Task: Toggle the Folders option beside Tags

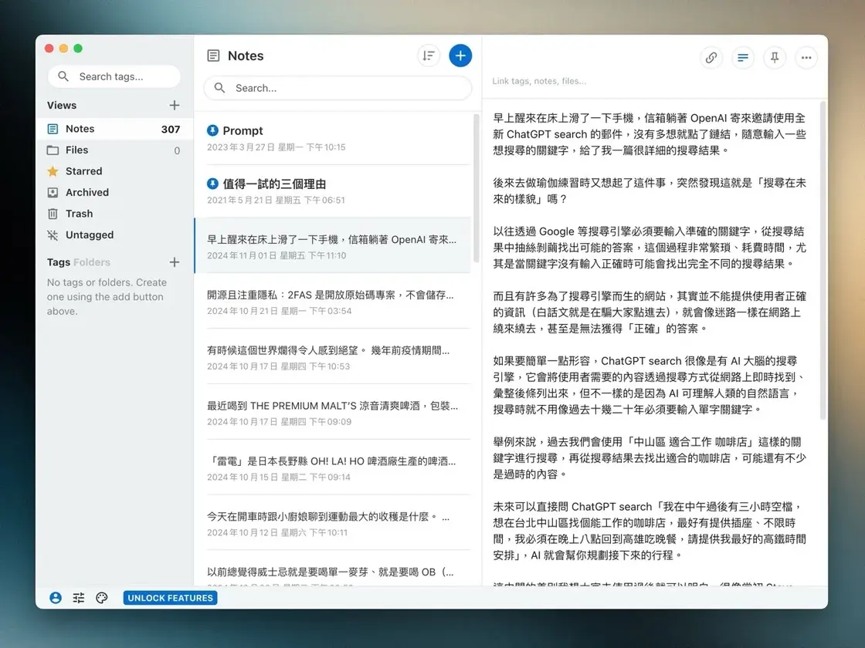Action: [x=92, y=262]
